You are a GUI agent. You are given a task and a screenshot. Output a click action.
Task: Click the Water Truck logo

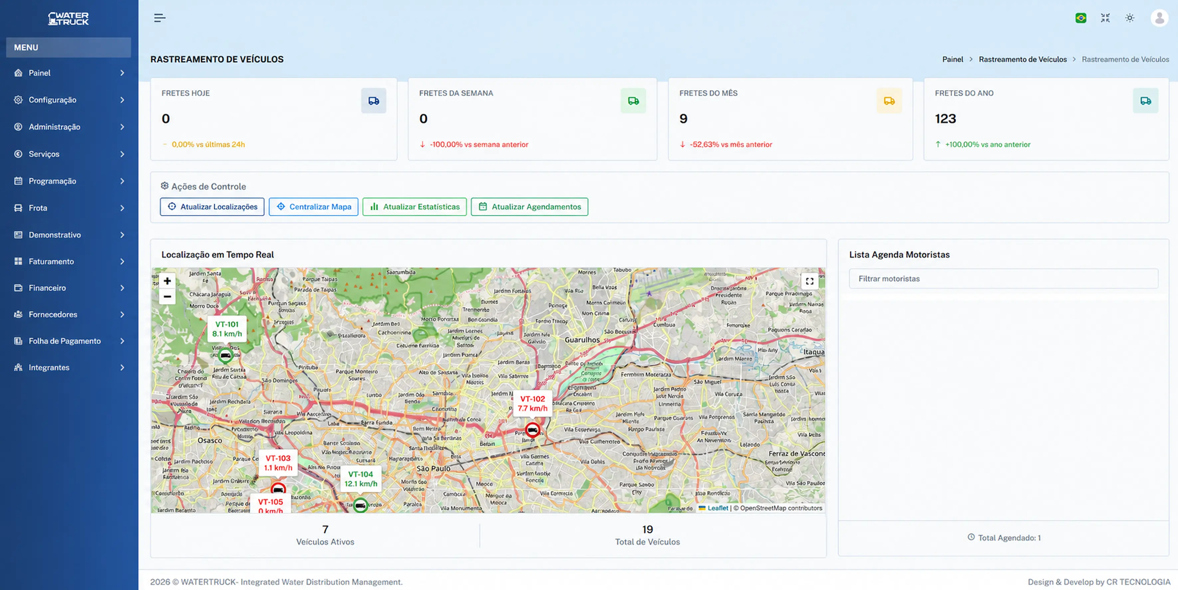[x=69, y=18]
